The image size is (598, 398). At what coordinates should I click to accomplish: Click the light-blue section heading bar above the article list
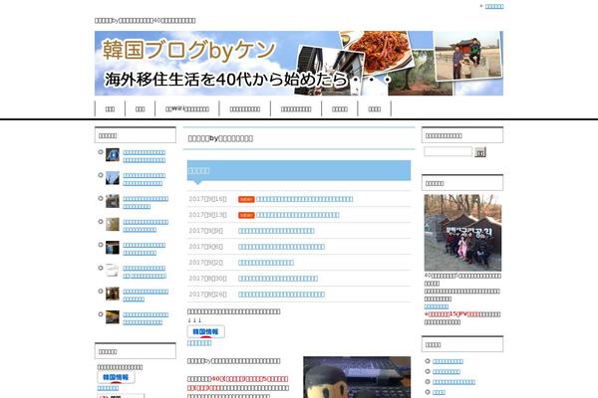[x=299, y=170]
